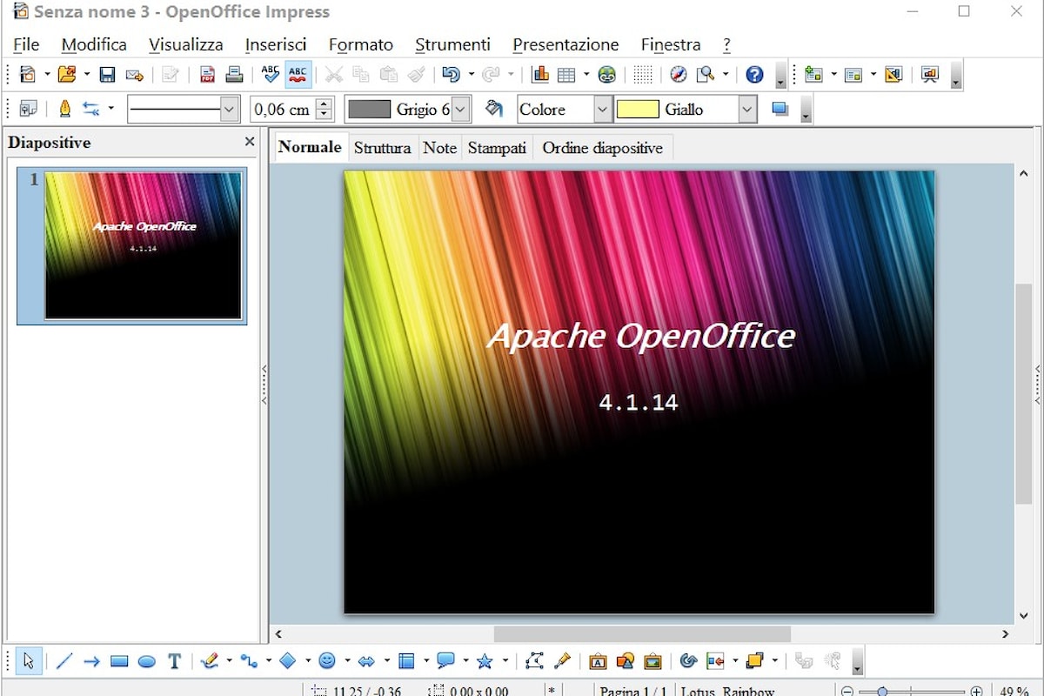
Task: Select the Line drawing tool
Action: pyautogui.click(x=64, y=661)
